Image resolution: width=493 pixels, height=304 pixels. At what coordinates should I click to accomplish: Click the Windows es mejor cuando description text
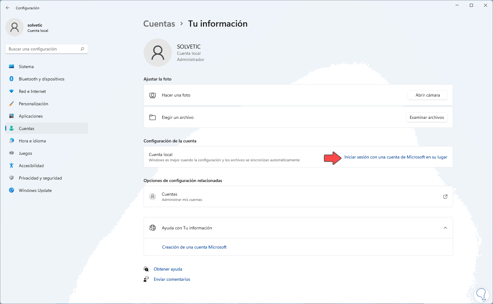pyautogui.click(x=224, y=160)
